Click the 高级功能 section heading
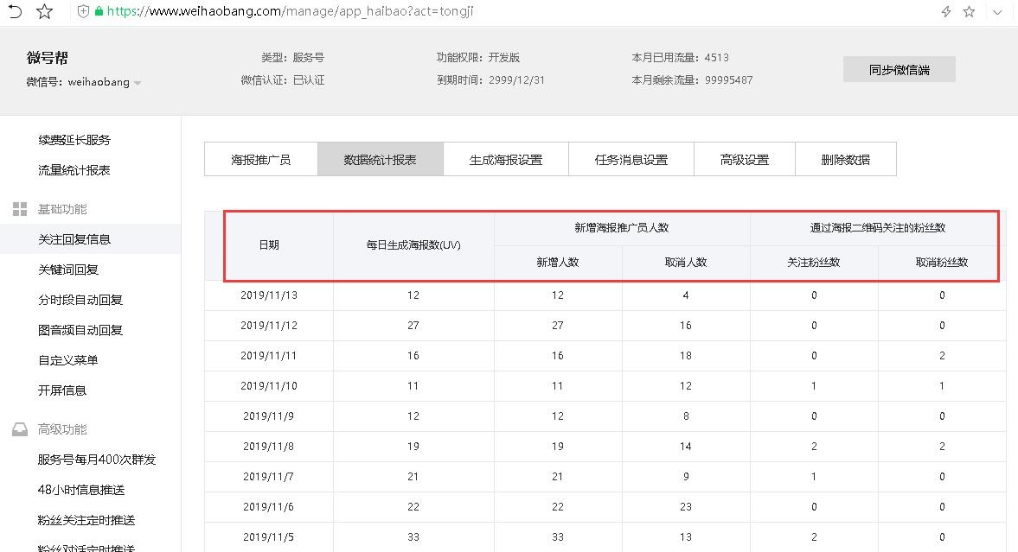This screenshot has height=552, width=1018. click(62, 429)
